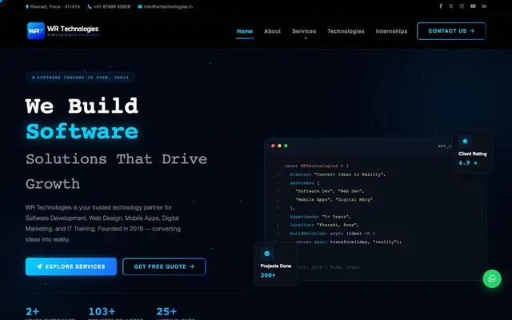Click the '4.9' client rating value
Screen dimensions: 512x320
pyautogui.click(x=464, y=163)
